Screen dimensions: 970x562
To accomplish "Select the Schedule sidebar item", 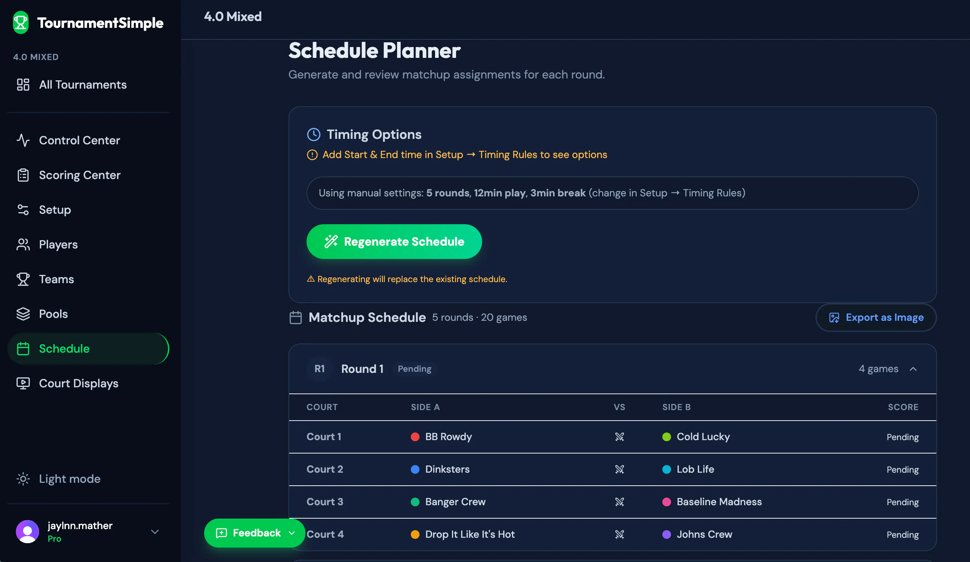I will tap(88, 349).
